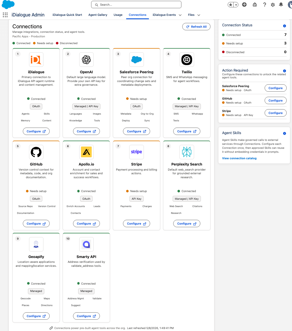Click the Salesforce cloud logo

coord(8,5)
